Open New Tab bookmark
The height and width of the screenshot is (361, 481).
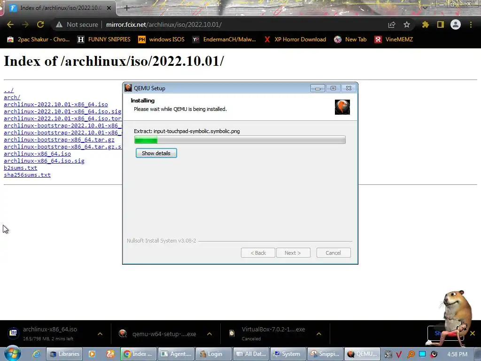click(x=350, y=39)
